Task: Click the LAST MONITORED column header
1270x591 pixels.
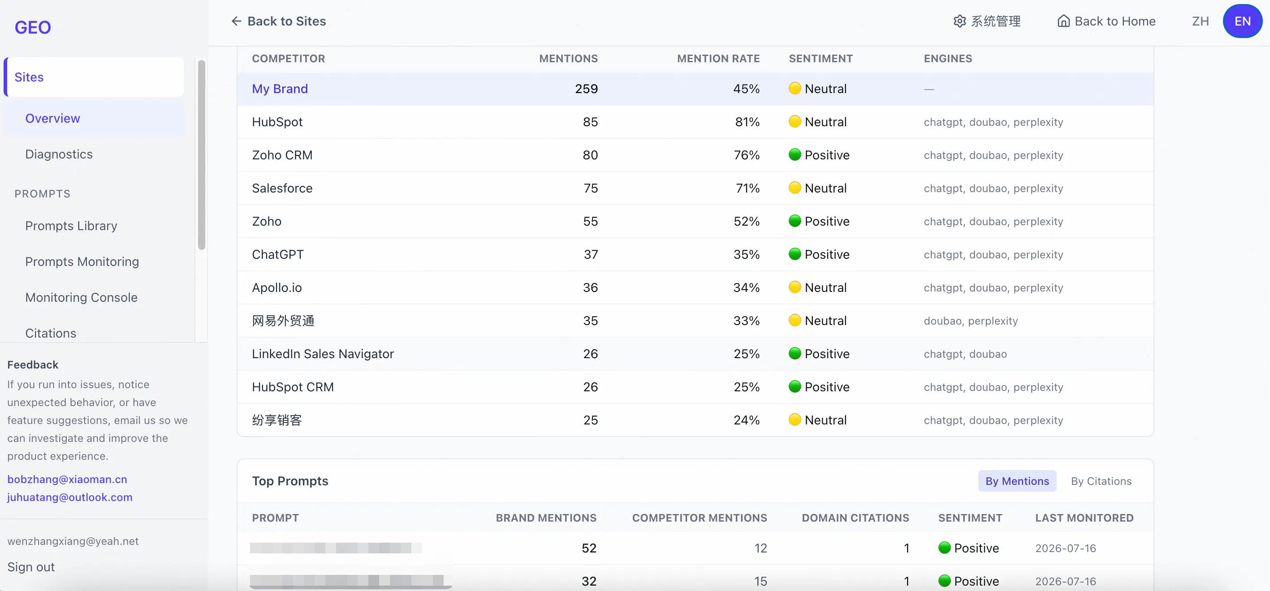Action: 1084,518
